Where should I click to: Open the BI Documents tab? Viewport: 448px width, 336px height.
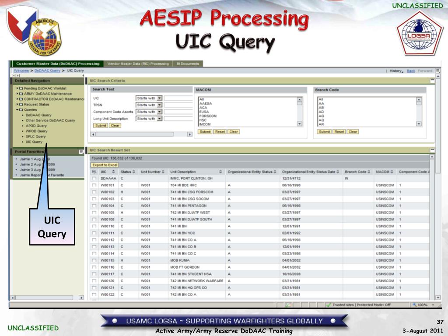[188, 64]
